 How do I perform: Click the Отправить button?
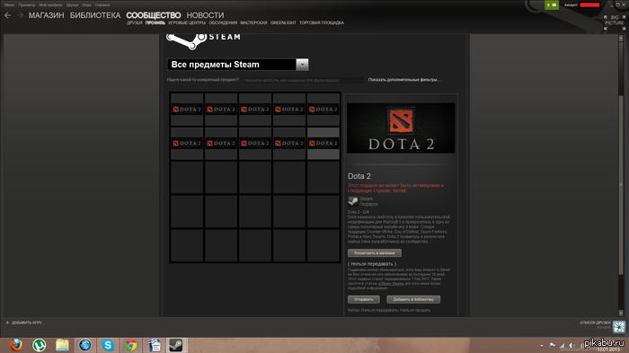[x=363, y=300]
